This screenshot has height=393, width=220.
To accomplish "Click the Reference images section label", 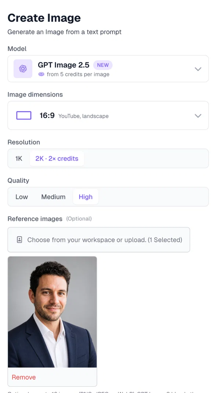I will pos(35,219).
